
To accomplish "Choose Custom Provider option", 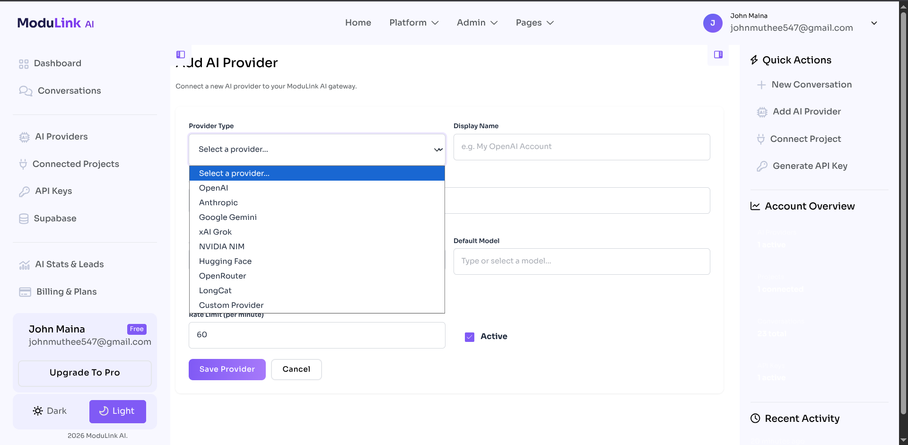I will (317, 305).
